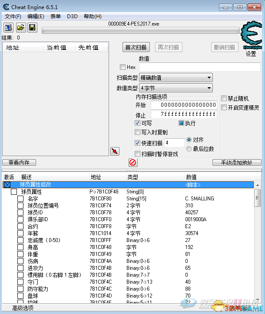Image resolution: width=265 pixels, height=314 pixels.
Task: Click the fast scan alignment value field
Action: click(175, 143)
